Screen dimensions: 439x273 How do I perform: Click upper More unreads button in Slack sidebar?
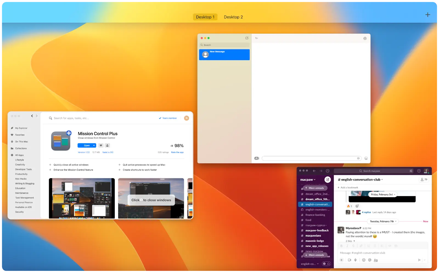pos(314,188)
